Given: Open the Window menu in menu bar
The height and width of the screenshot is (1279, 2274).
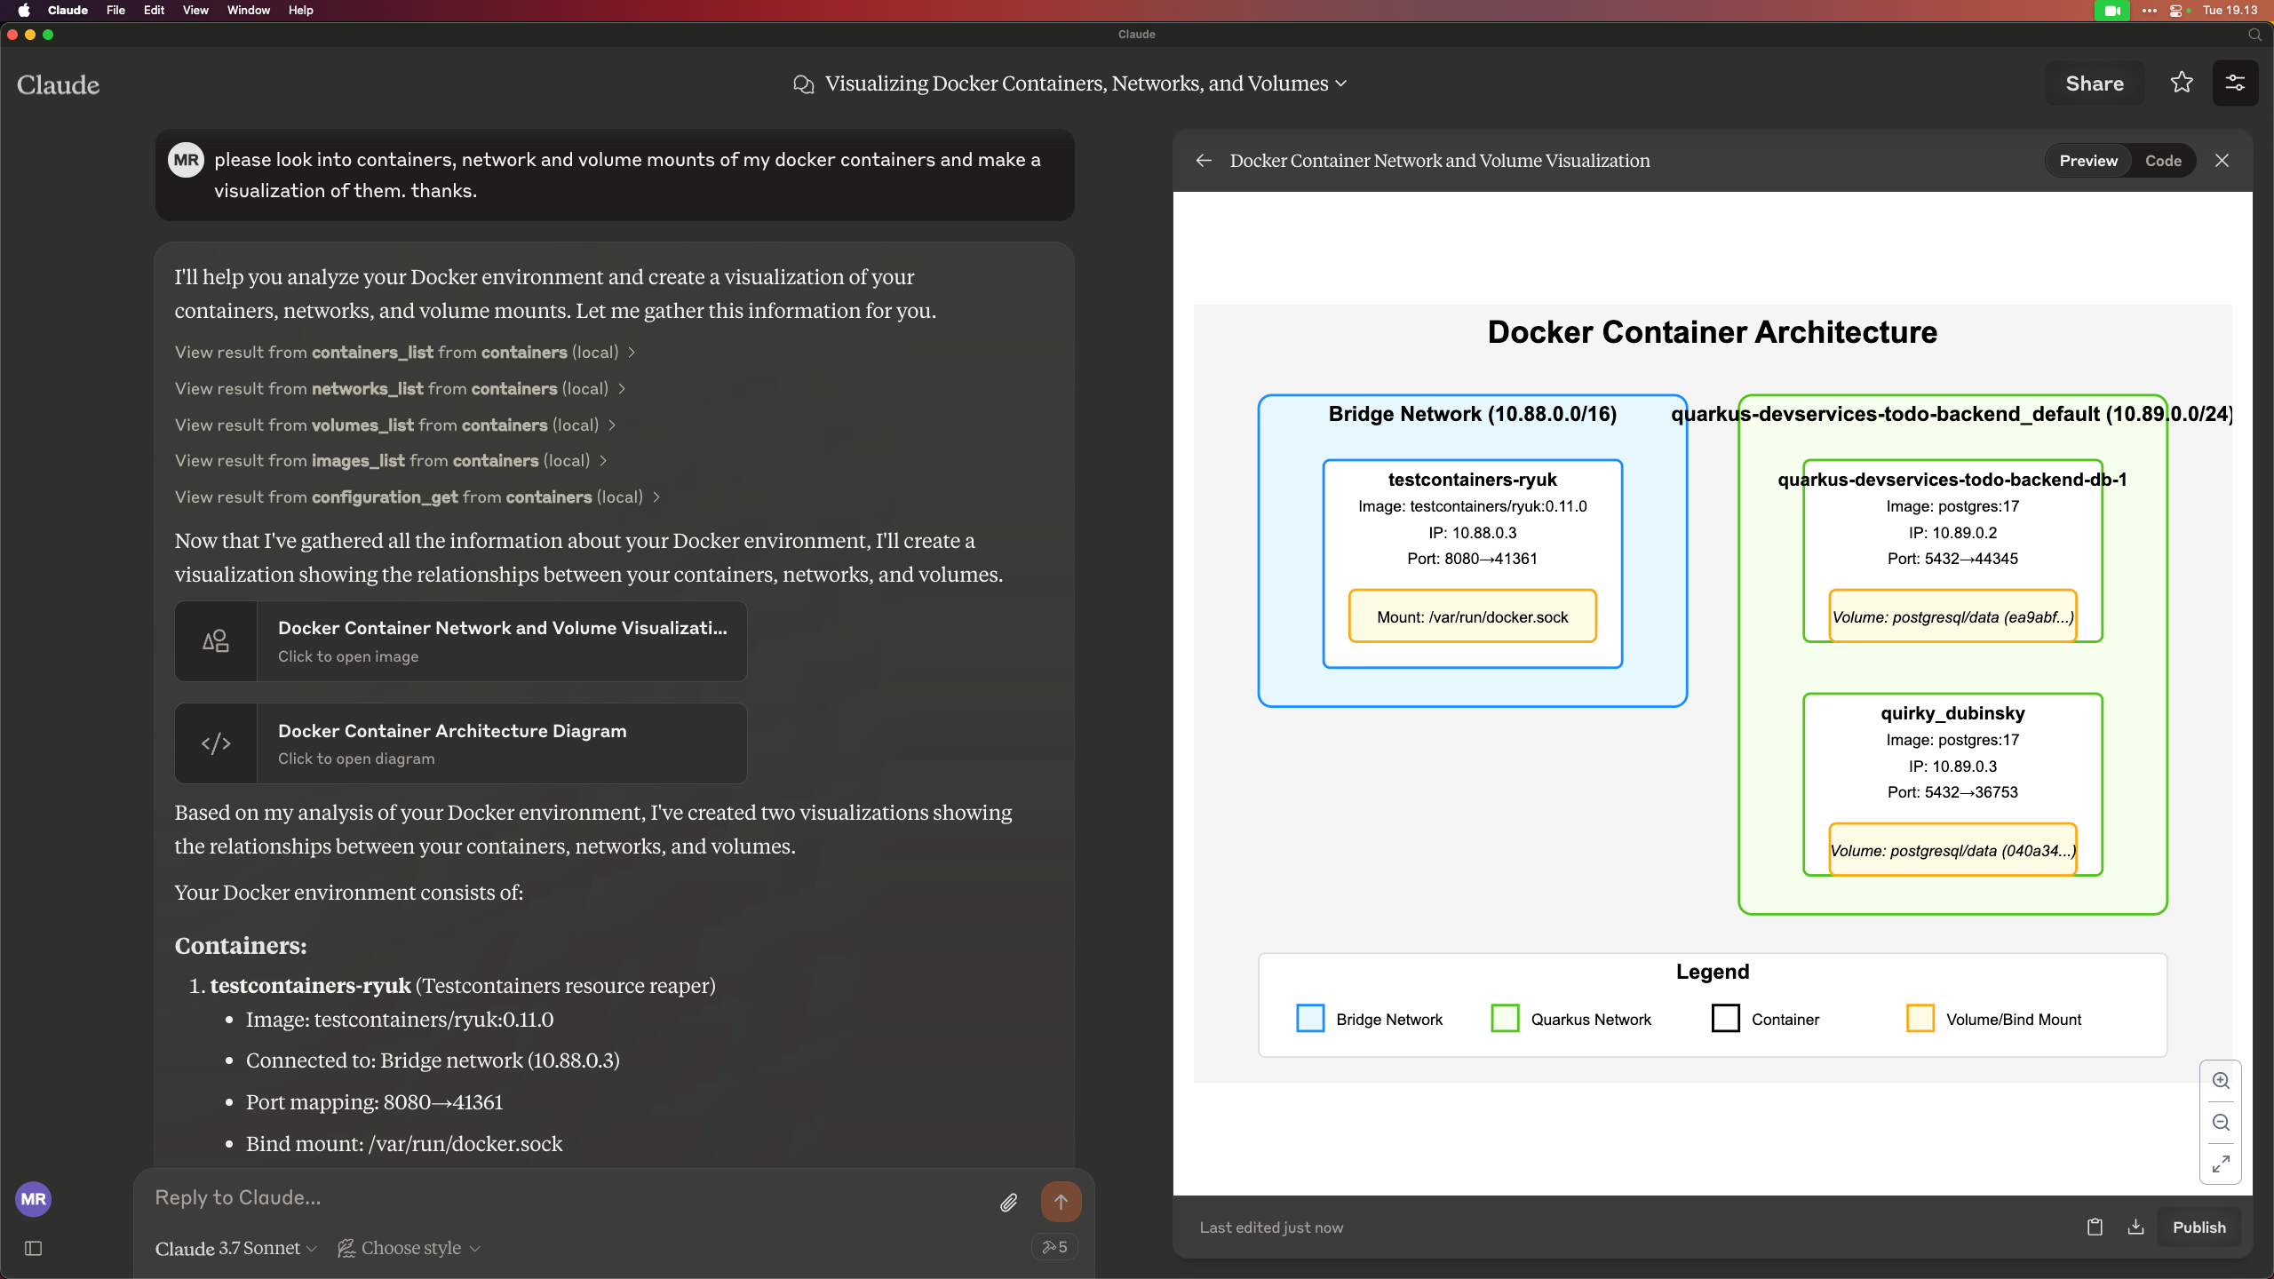Looking at the screenshot, I should click(248, 11).
